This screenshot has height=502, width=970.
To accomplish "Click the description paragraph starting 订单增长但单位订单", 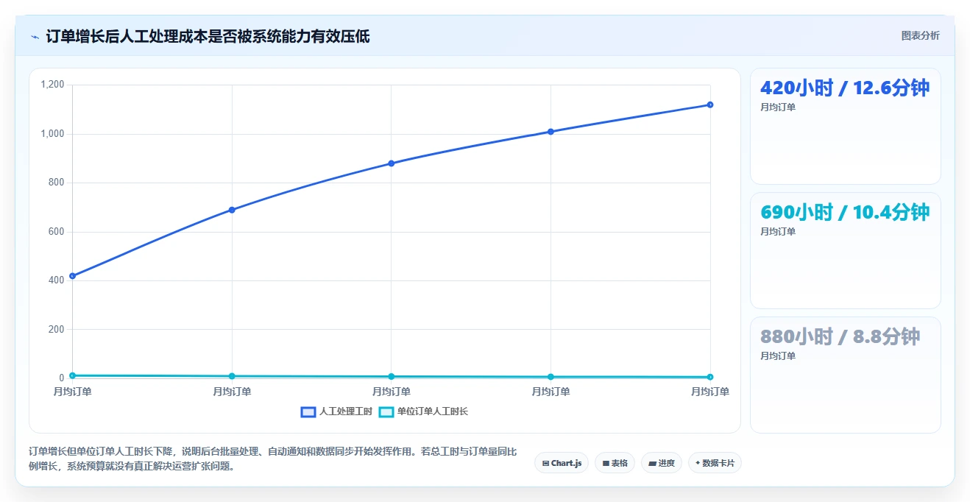I will 272,459.
